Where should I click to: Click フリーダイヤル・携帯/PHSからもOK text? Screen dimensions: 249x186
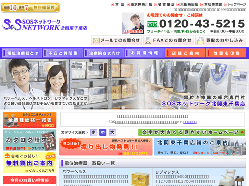pyautogui.click(x=176, y=31)
